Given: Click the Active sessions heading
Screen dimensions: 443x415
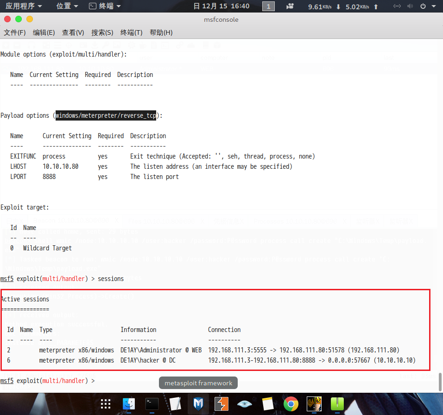Looking at the screenshot, I should pos(25,299).
